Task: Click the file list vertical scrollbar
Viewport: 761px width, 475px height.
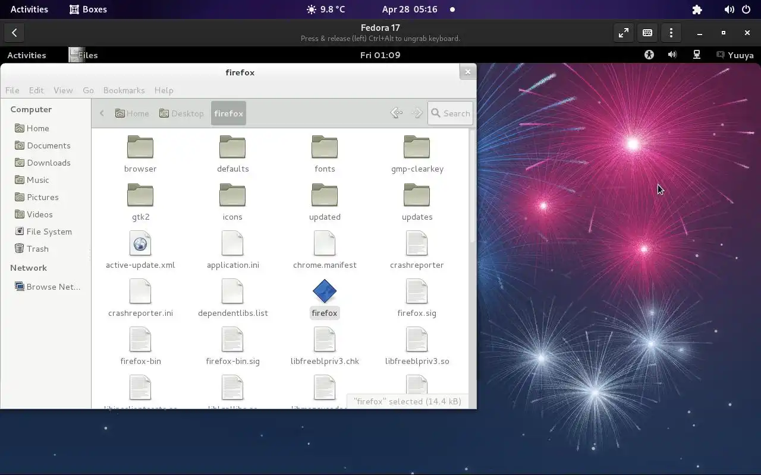Action: 473,186
